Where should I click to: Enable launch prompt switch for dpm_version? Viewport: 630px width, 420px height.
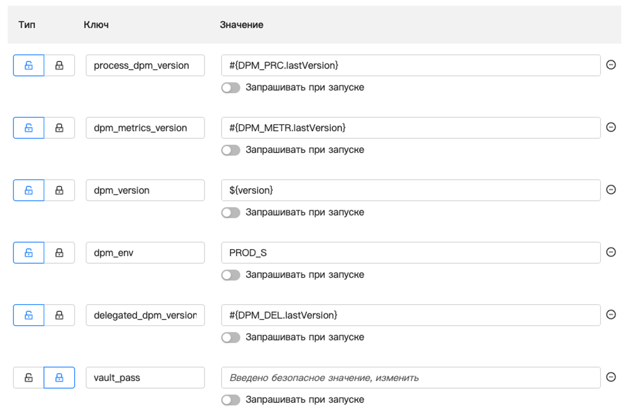coord(231,213)
